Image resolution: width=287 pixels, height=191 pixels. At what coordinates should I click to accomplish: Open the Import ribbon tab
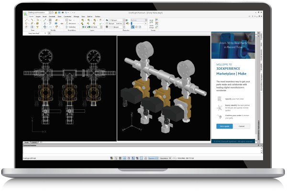[x=38, y=16]
